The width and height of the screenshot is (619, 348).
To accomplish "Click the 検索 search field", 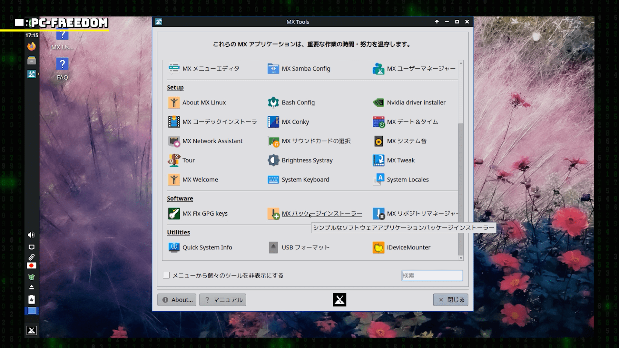I will pyautogui.click(x=432, y=275).
